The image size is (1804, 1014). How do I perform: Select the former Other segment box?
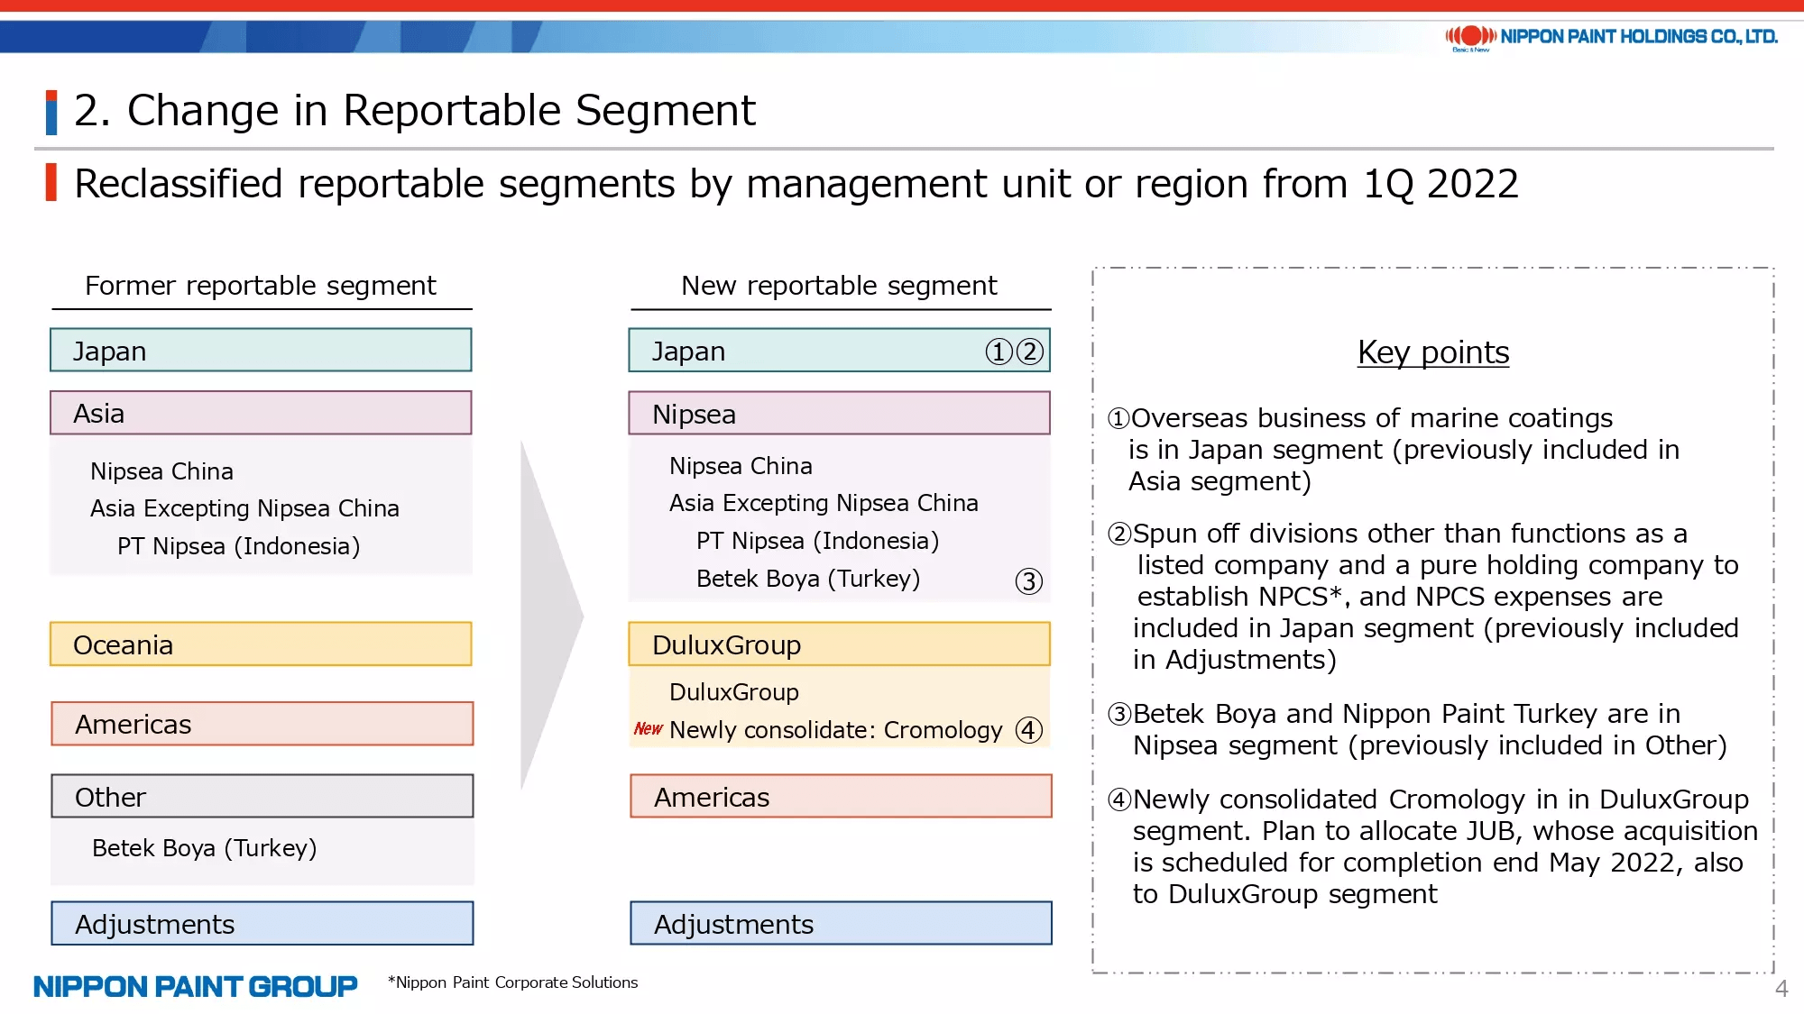point(262,796)
